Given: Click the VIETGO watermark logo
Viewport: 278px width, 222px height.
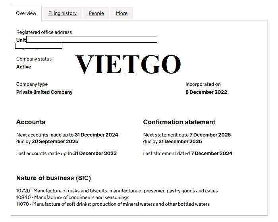Looking at the screenshot, I should point(128,64).
